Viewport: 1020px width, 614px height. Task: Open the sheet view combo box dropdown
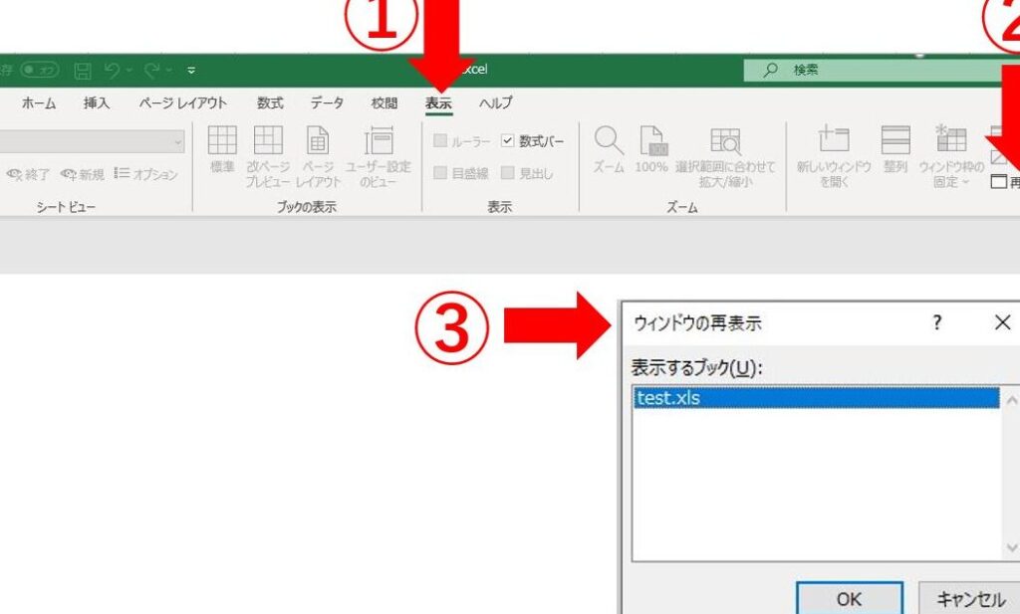(x=178, y=141)
